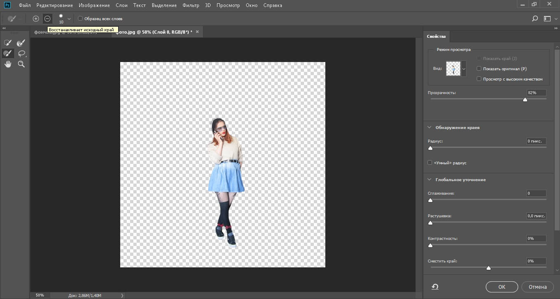Open the 'Вид' view mode dropdown
This screenshot has height=299, width=560.
(x=464, y=69)
